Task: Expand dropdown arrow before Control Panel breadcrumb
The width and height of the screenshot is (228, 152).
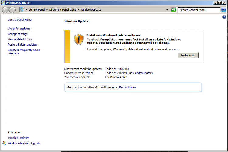Action: [x=26, y=10]
